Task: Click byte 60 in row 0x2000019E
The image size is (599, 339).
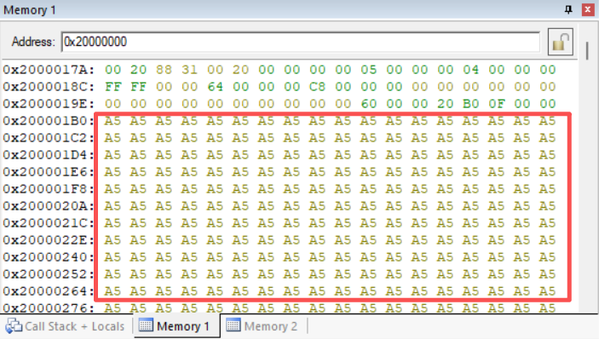Action: click(x=369, y=104)
